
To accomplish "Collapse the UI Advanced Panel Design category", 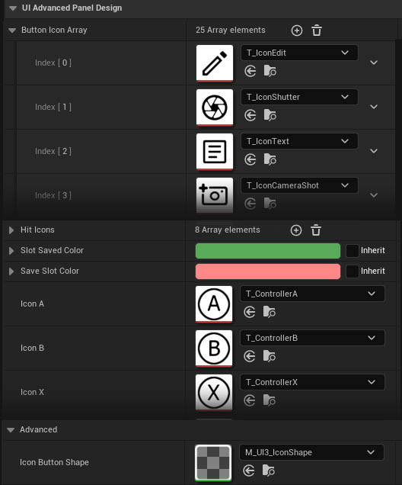I will coord(13,8).
